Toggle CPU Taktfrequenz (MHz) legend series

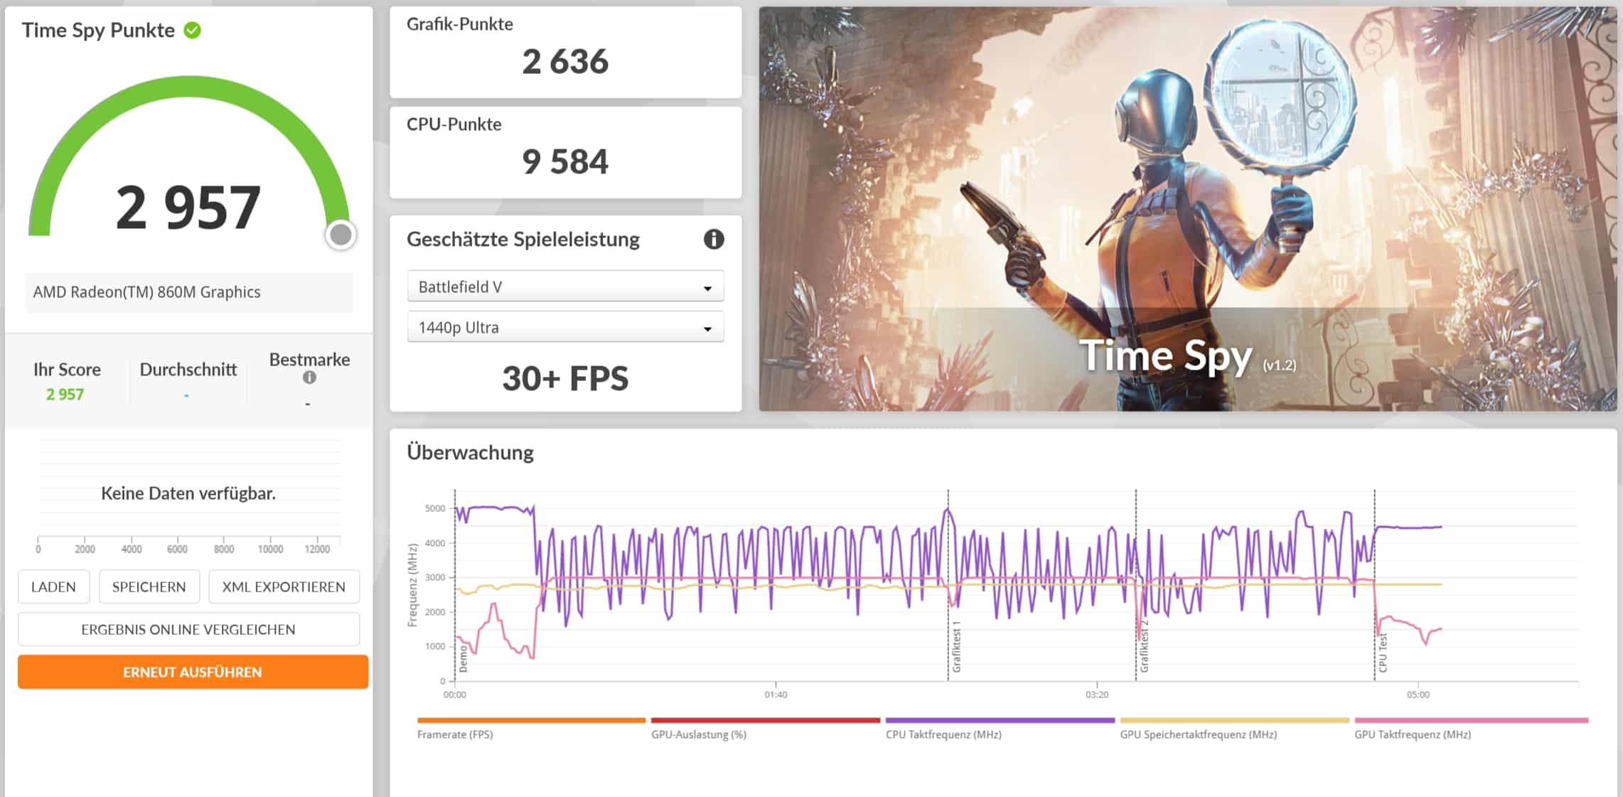point(943,734)
